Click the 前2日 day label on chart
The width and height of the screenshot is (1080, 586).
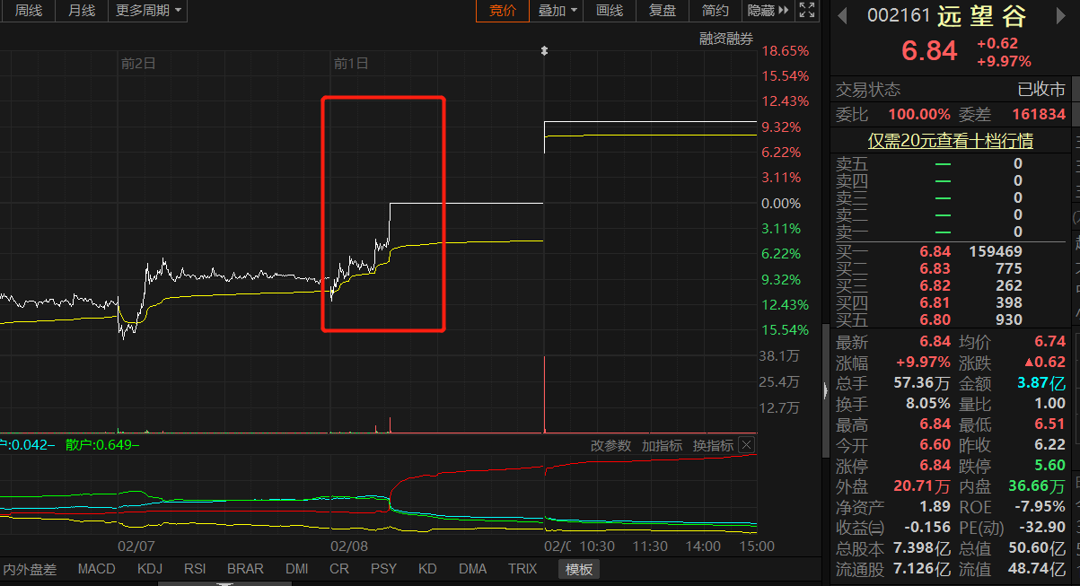pyautogui.click(x=138, y=64)
